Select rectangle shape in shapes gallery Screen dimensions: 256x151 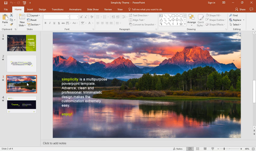click(x=173, y=16)
